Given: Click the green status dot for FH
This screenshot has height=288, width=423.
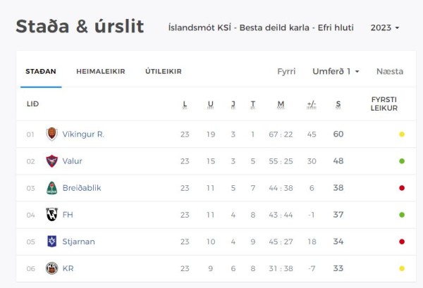Looking at the screenshot, I should (x=402, y=215).
